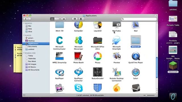
Task: Collapse the DEVICES sidebar section
Action: point(24,23)
